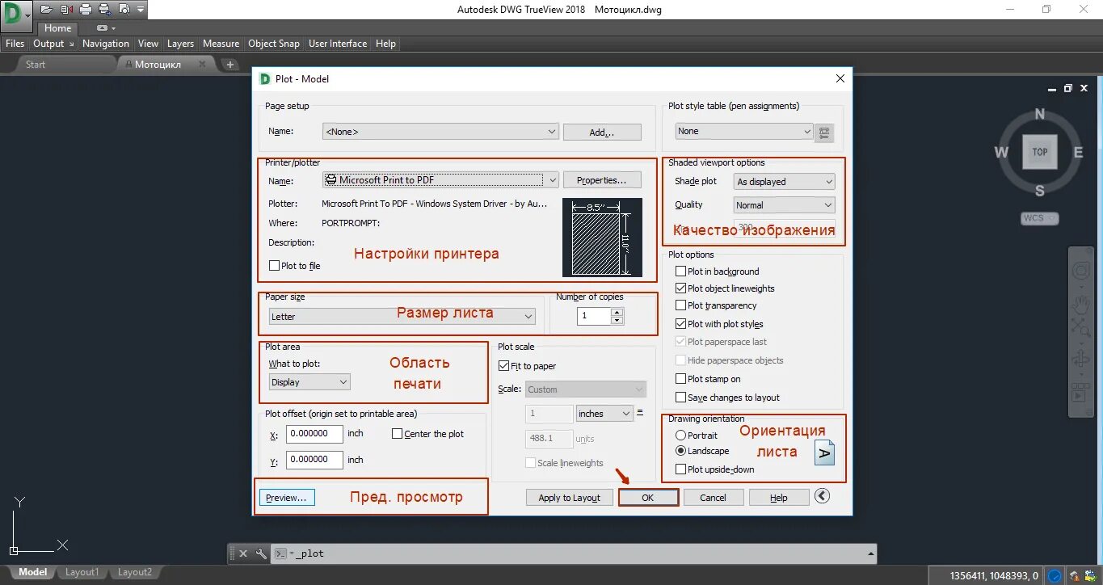Enable Save changes to layout checkbox

click(x=680, y=398)
